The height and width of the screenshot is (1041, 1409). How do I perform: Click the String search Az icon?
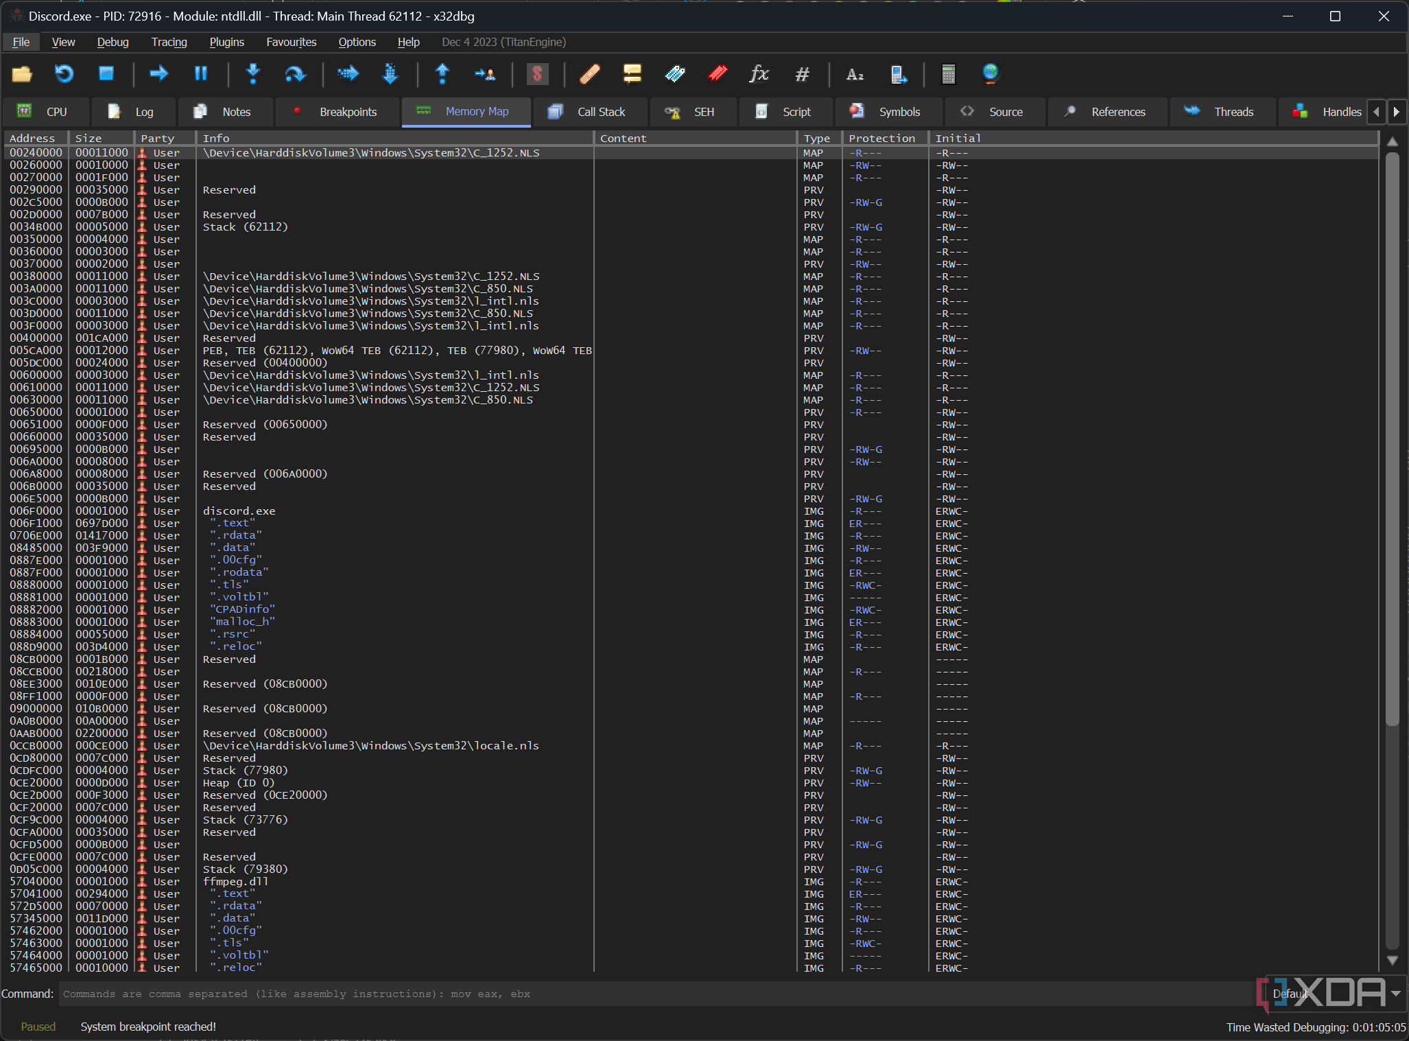point(855,73)
